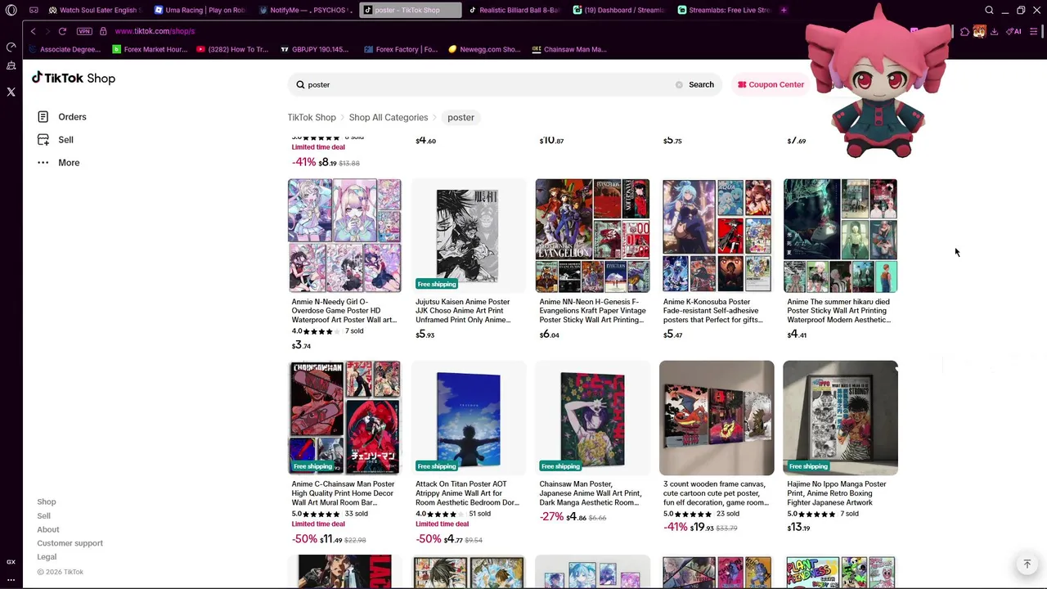
Task: Click the tab search magnifier icon
Action: click(x=989, y=10)
